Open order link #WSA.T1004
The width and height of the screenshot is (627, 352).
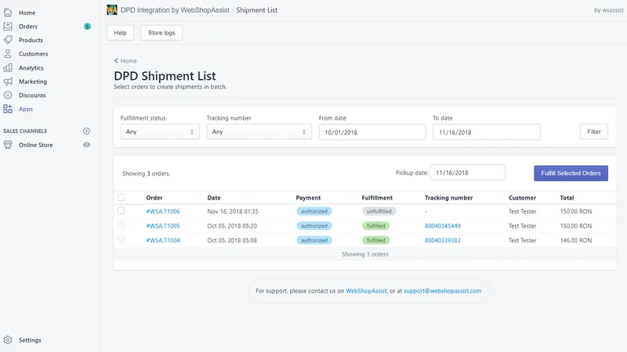[163, 240]
